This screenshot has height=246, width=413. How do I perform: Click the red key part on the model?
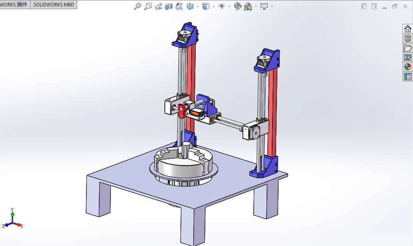point(181,111)
